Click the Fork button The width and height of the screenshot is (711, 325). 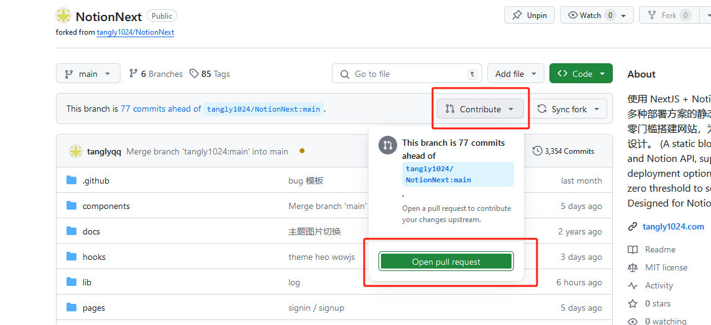click(x=669, y=15)
